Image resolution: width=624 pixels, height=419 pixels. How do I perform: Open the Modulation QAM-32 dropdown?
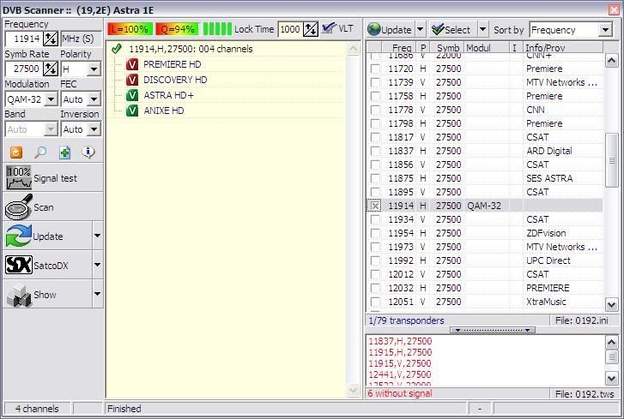[x=51, y=99]
